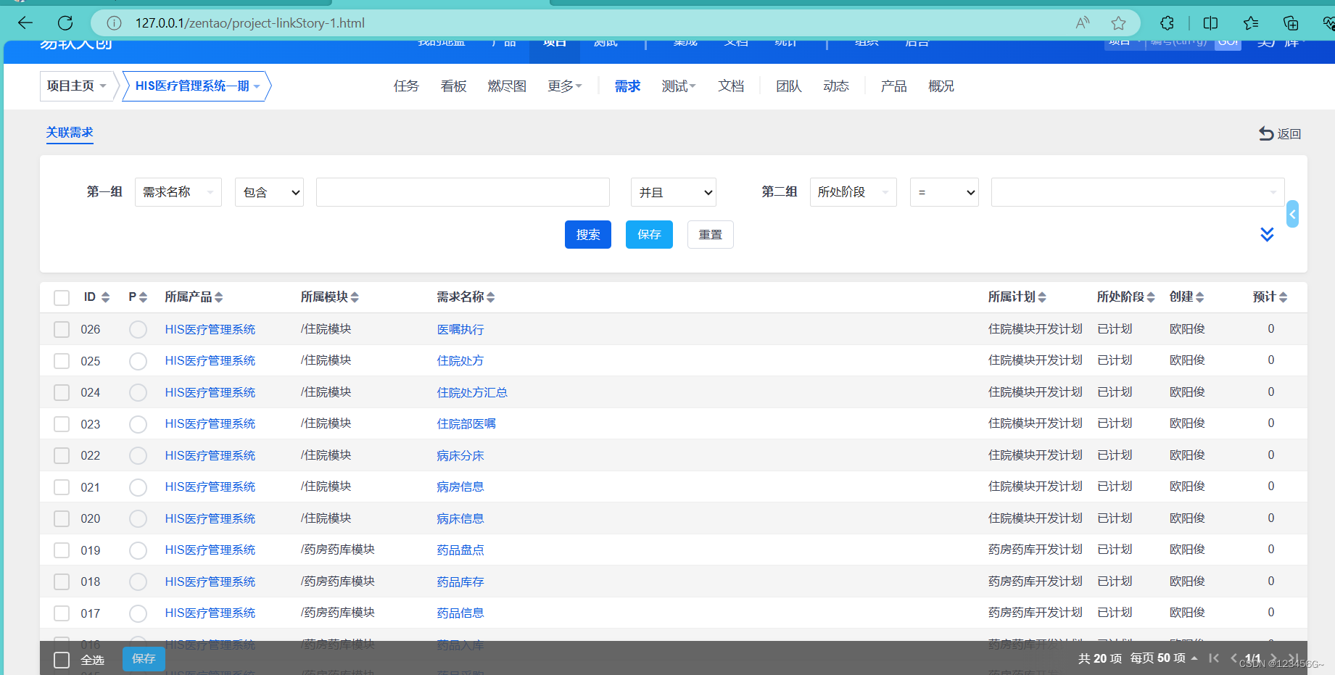Open the collections icon
Screen dimensions: 1335x675
pyautogui.click(x=1291, y=23)
